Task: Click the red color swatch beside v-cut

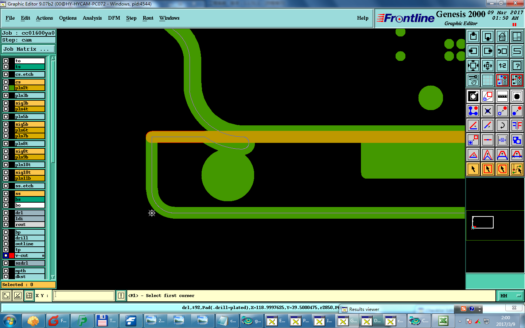Action: click(12, 255)
